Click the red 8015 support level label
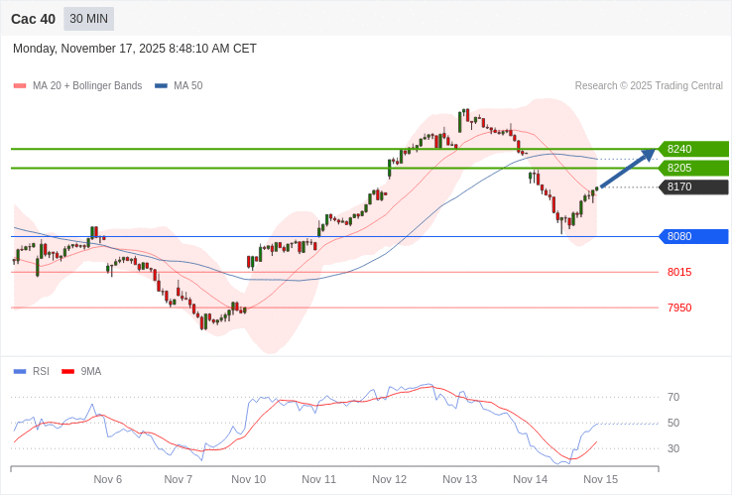The image size is (732, 496). pyautogui.click(x=679, y=272)
